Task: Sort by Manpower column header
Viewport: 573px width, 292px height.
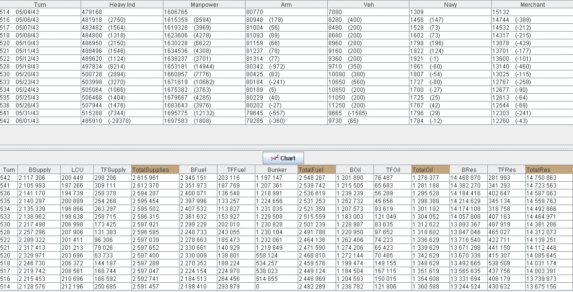Action: coord(204,4)
